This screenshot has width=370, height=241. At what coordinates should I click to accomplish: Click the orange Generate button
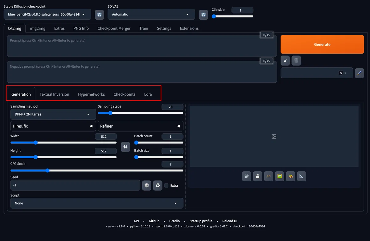(x=322, y=45)
